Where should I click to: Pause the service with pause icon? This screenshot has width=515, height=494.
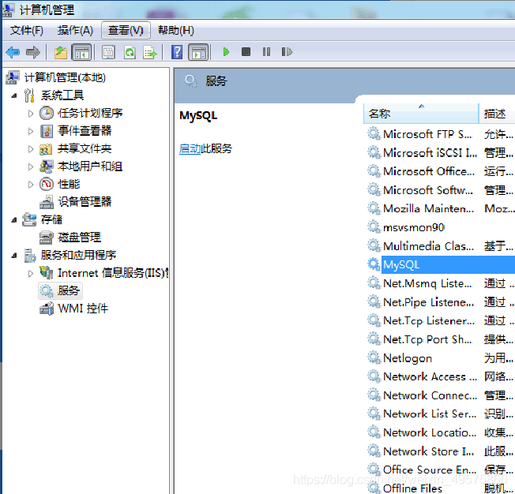point(266,52)
